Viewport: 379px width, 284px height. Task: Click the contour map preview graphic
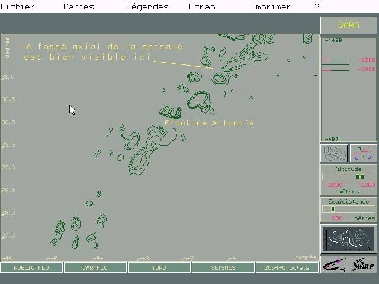[x=349, y=239]
